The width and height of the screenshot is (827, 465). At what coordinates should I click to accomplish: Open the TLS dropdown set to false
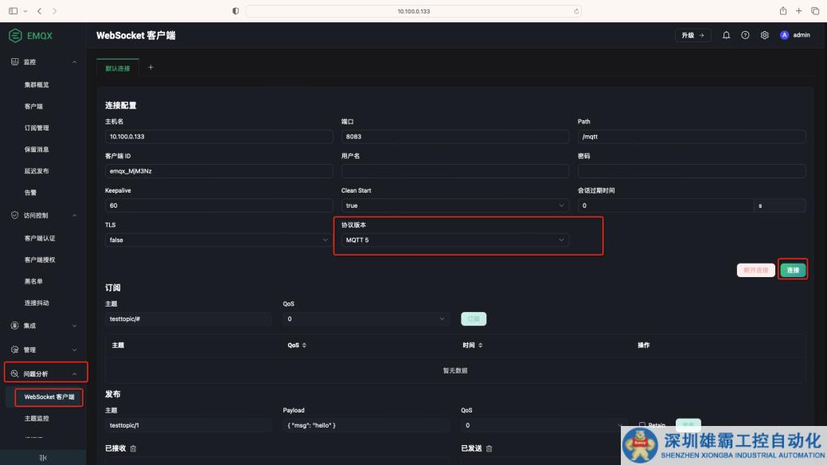tap(218, 240)
